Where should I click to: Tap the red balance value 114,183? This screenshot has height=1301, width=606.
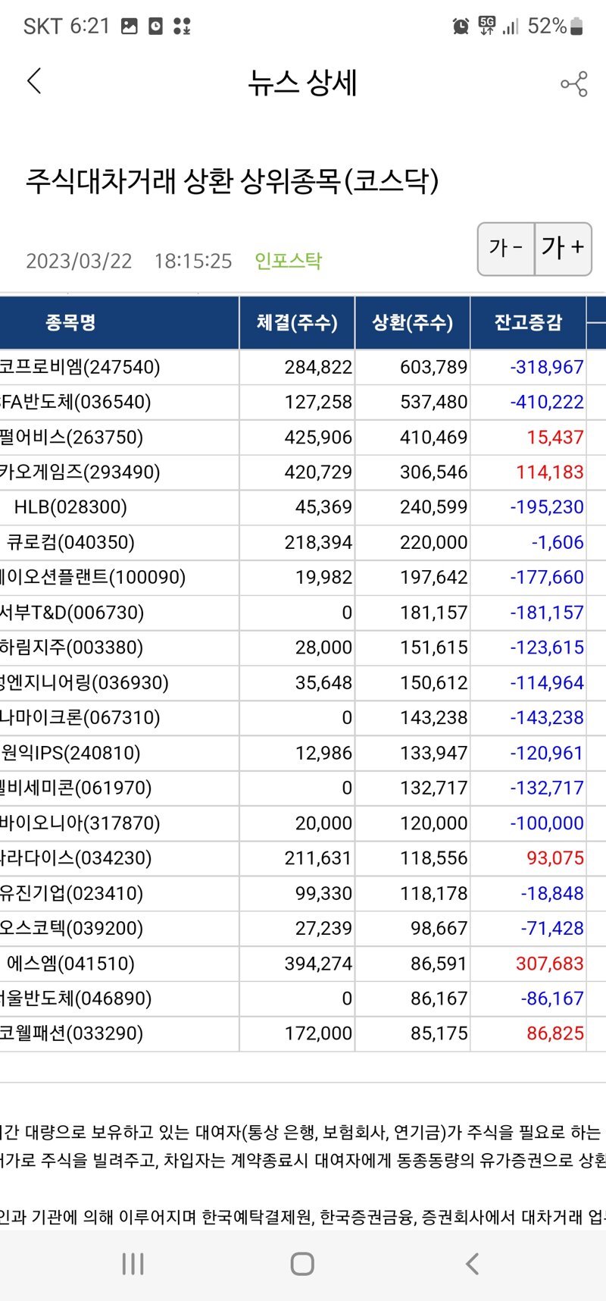coord(550,473)
